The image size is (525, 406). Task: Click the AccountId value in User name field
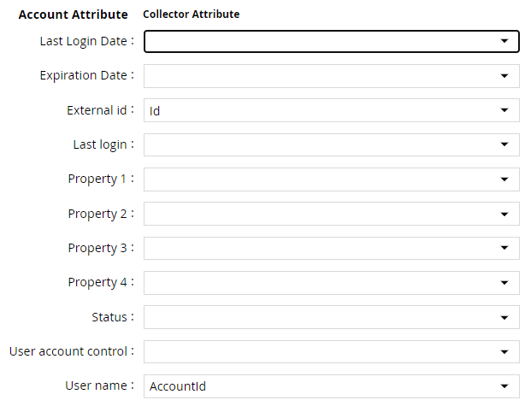[x=178, y=386]
